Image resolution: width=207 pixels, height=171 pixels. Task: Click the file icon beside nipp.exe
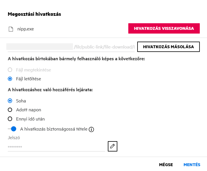[x=11, y=29]
